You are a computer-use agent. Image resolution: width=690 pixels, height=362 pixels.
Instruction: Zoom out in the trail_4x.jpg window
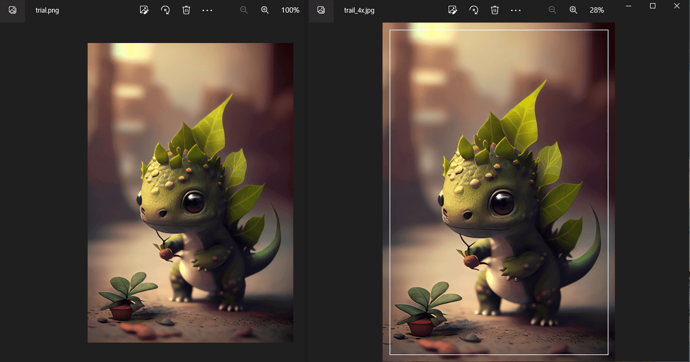553,10
